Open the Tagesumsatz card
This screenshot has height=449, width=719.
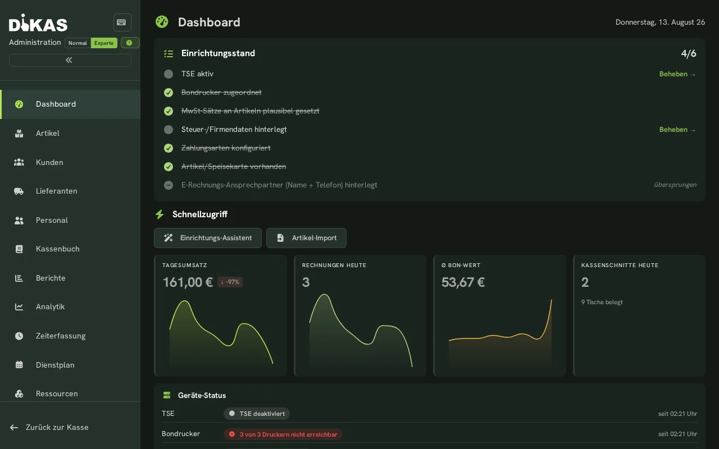(220, 315)
